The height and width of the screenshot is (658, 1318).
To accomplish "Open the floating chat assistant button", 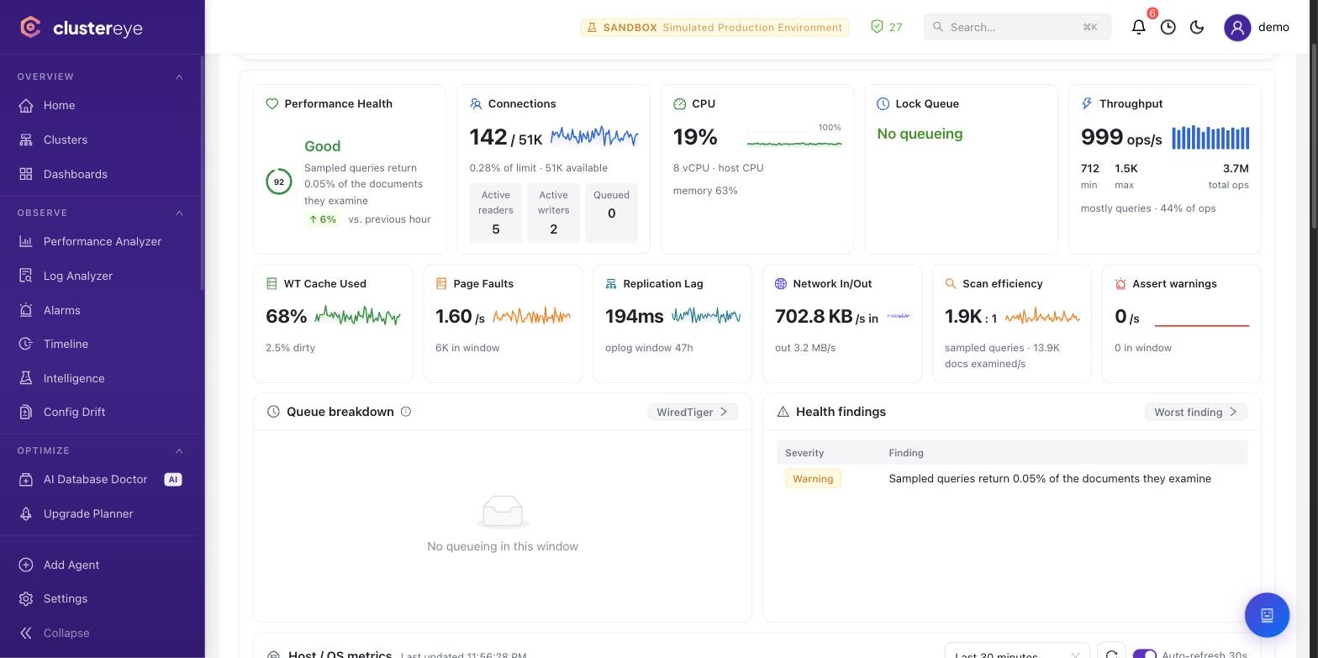I will click(x=1267, y=615).
